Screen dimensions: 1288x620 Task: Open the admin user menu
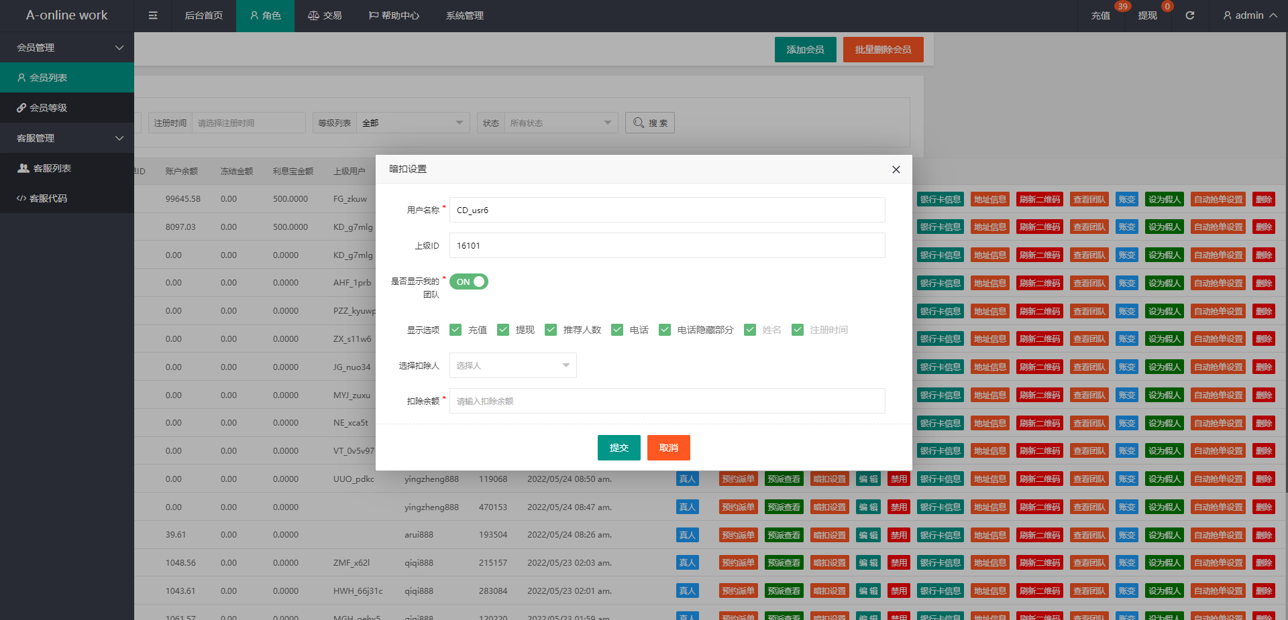pyautogui.click(x=1249, y=15)
